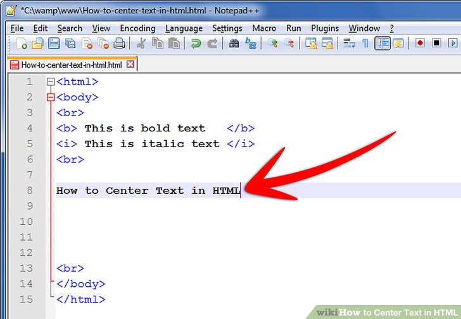This screenshot has width=461, height=319.
Task: Open the File menu
Action: (x=16, y=28)
